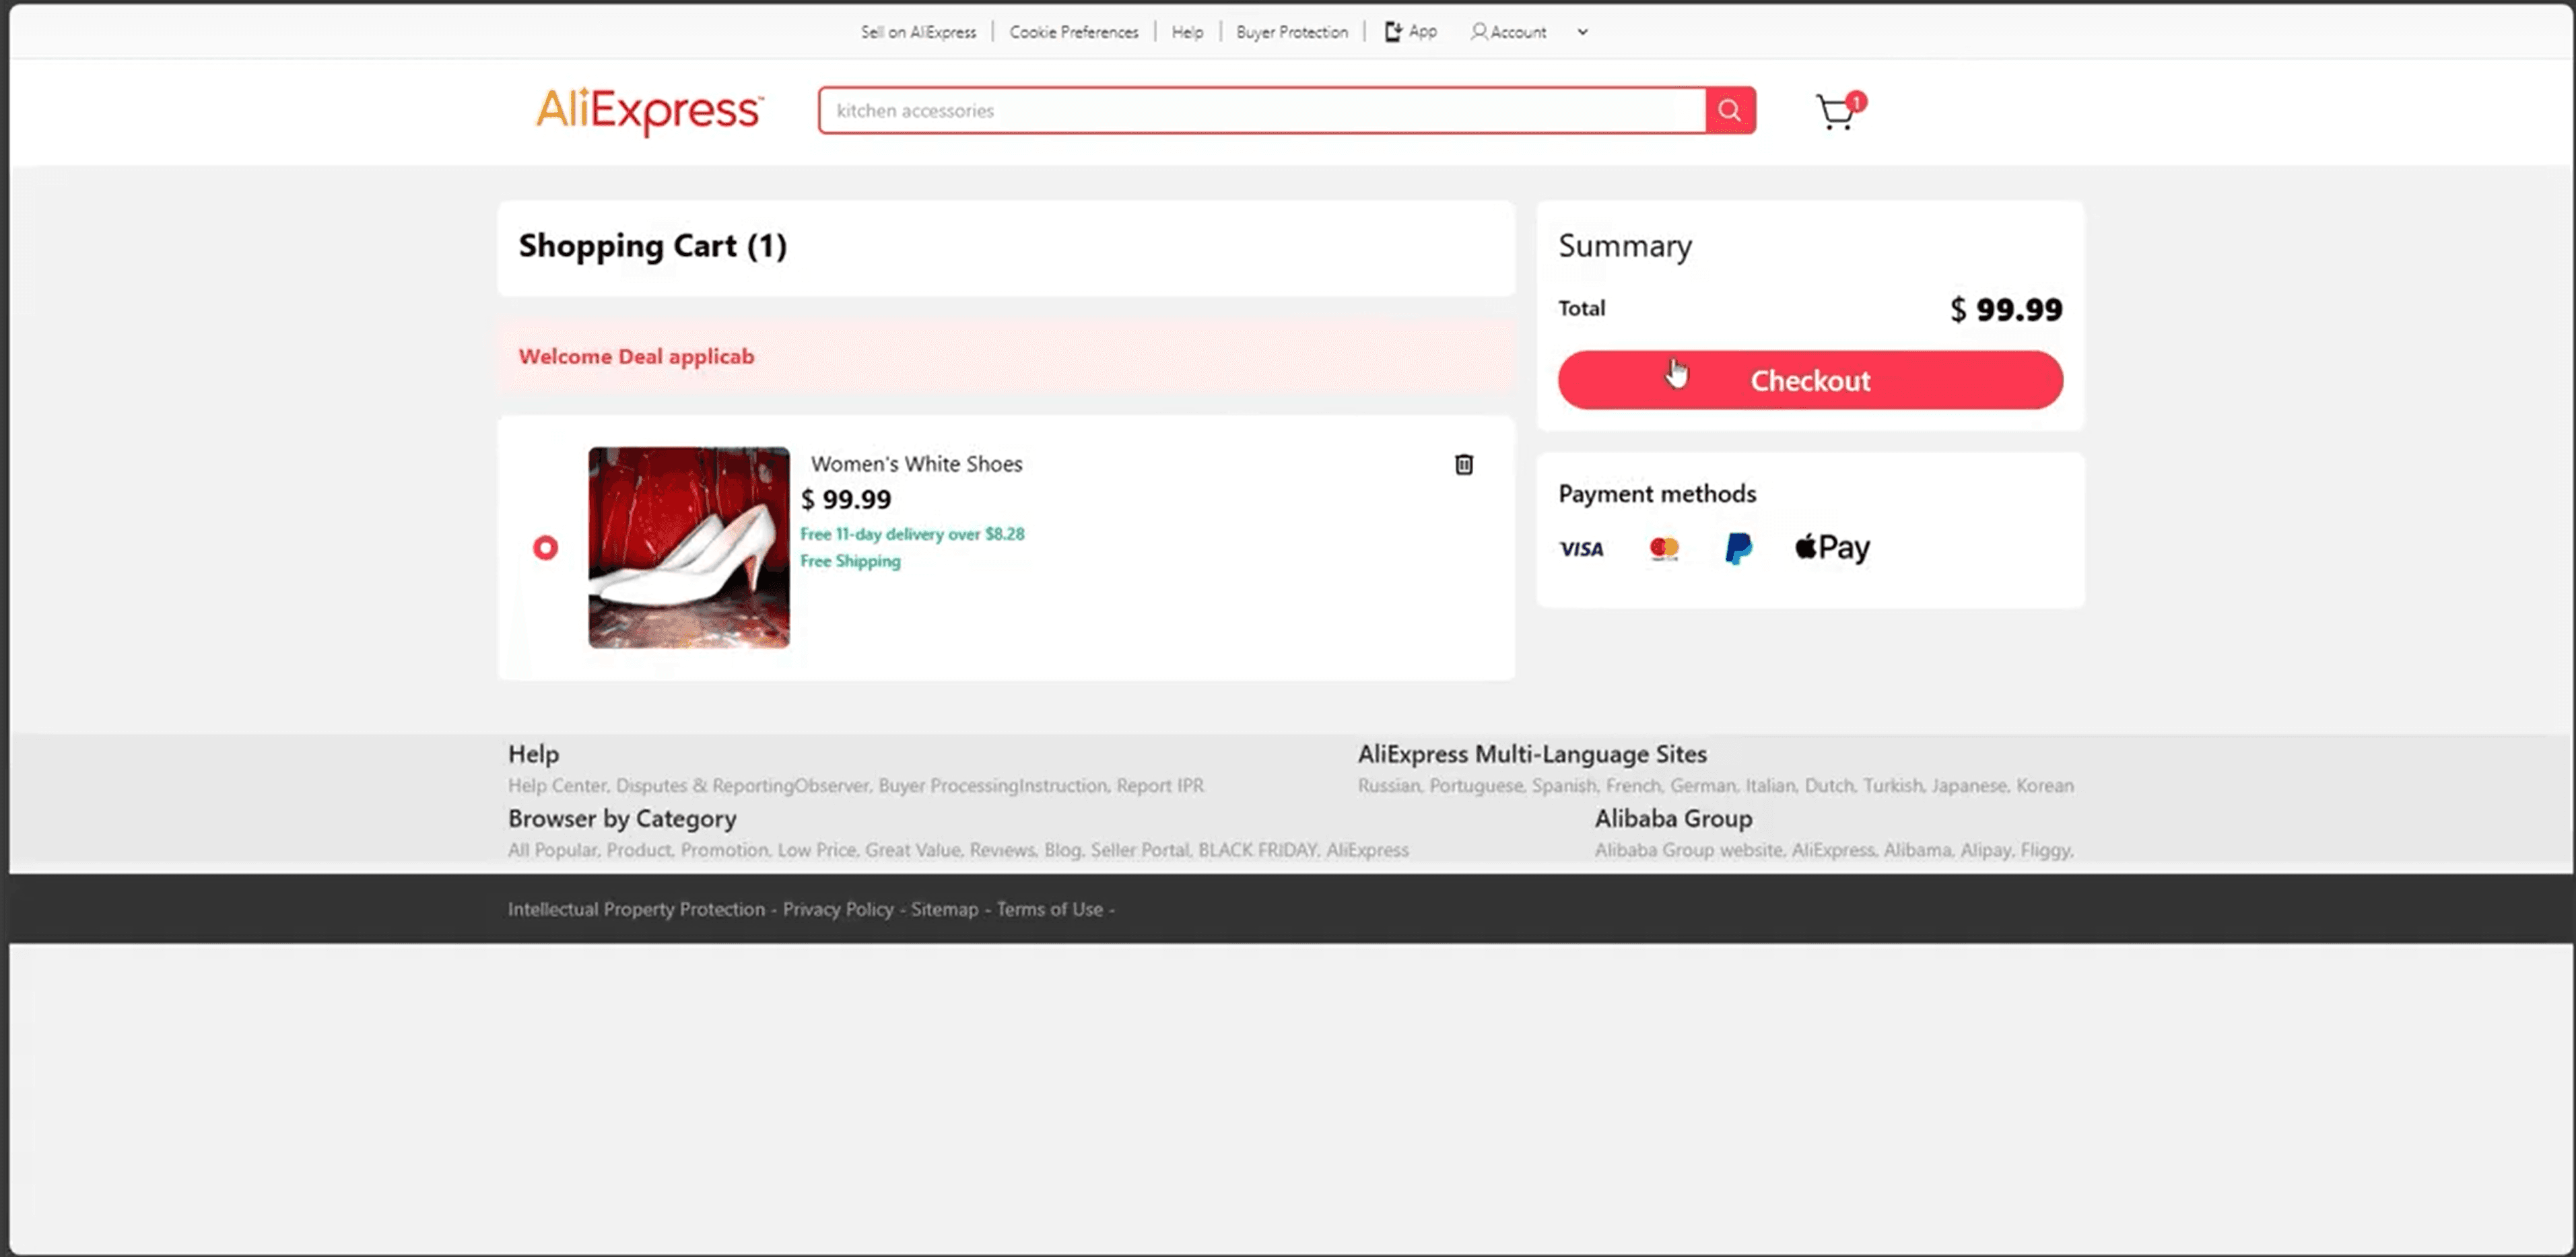Open the App link in top bar
The height and width of the screenshot is (1257, 2576).
pos(1422,31)
